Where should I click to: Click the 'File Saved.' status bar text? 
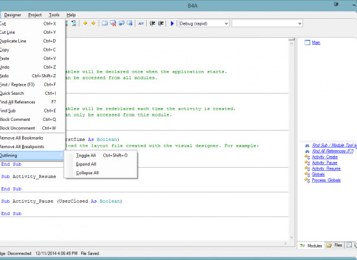coord(90,253)
